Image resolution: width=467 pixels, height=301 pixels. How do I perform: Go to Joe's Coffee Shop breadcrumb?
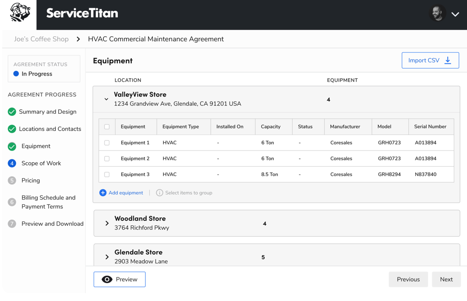[x=41, y=39]
